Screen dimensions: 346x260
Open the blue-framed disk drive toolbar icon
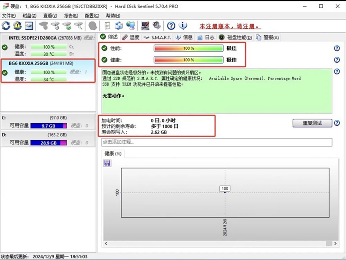[x=29, y=26]
